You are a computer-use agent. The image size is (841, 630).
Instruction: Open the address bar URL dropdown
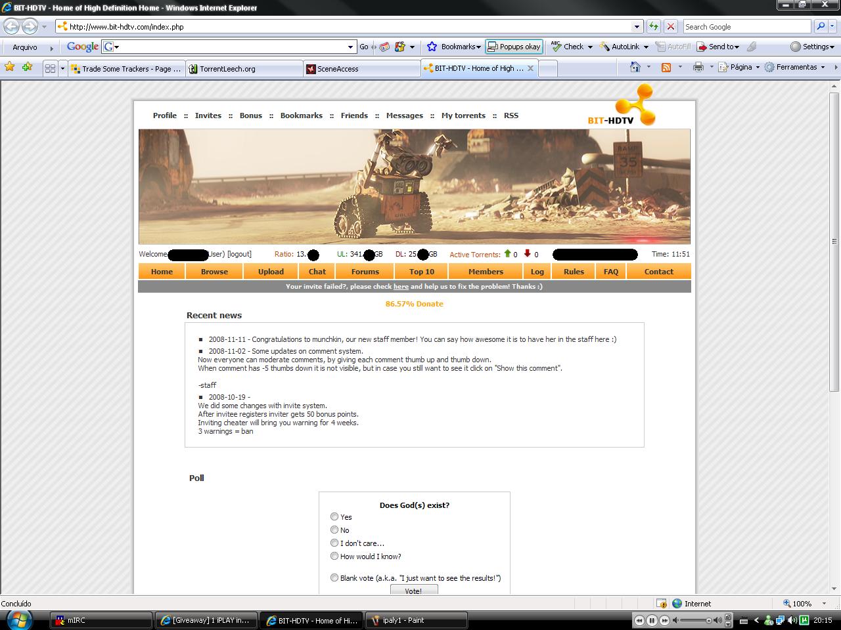637,27
